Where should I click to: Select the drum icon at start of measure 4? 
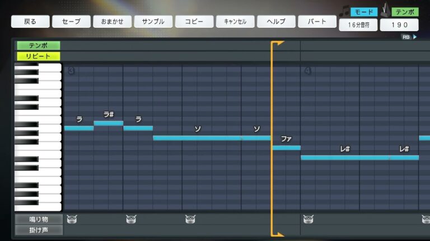click(x=308, y=219)
